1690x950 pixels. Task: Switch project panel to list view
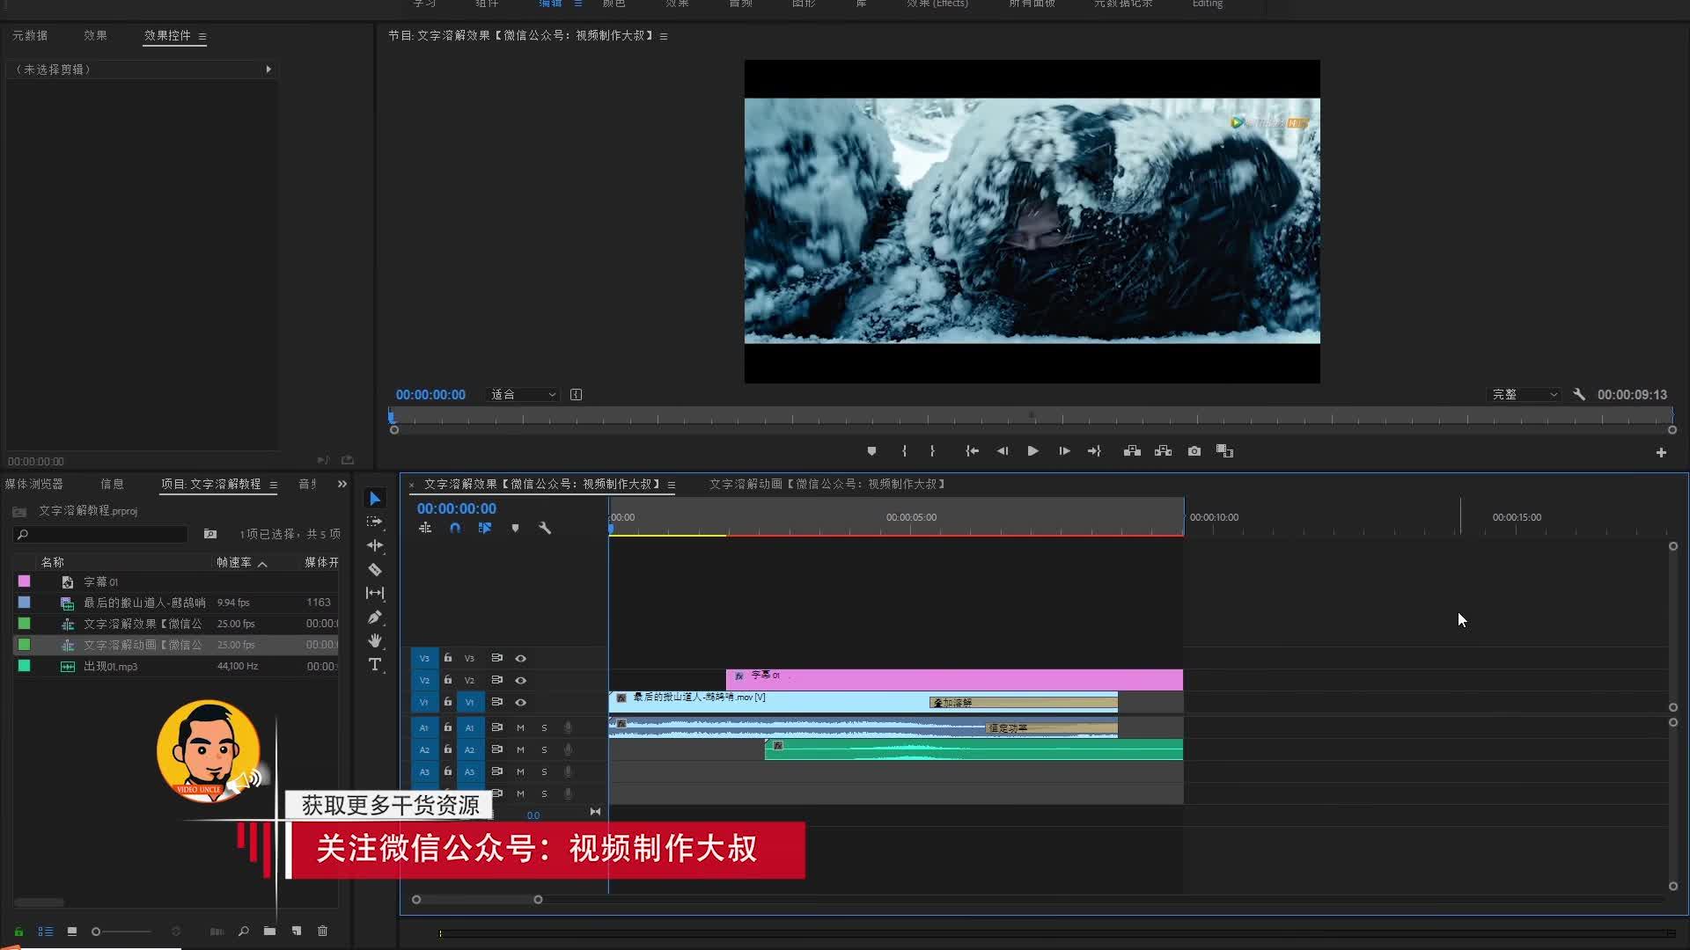pyautogui.click(x=45, y=931)
